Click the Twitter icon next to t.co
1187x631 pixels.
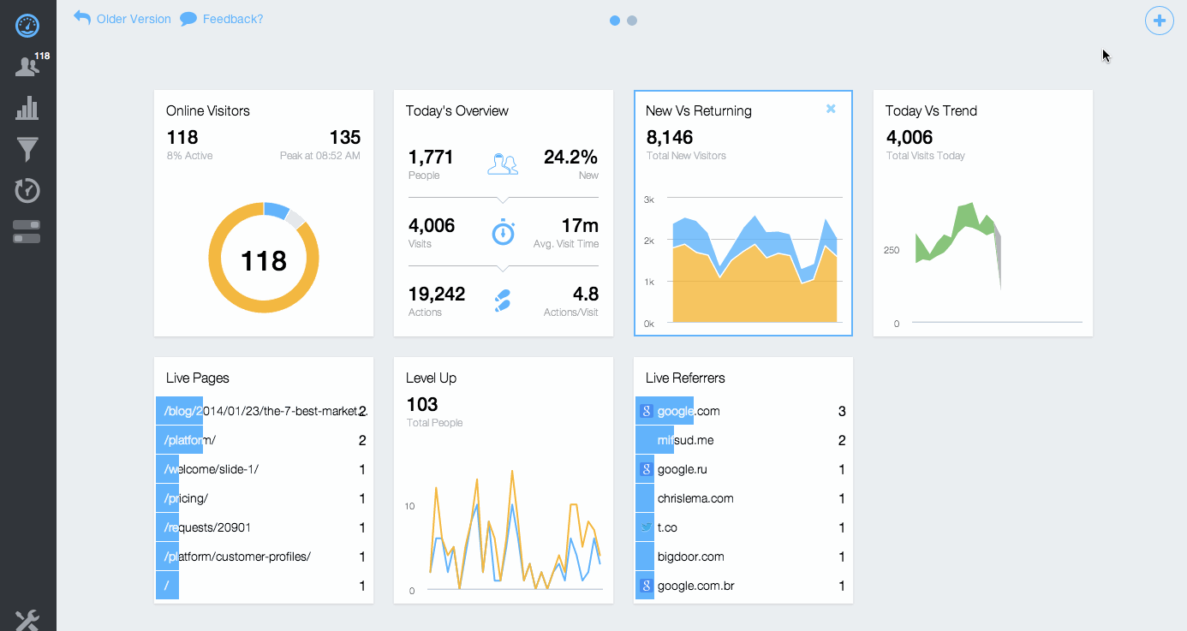point(645,527)
